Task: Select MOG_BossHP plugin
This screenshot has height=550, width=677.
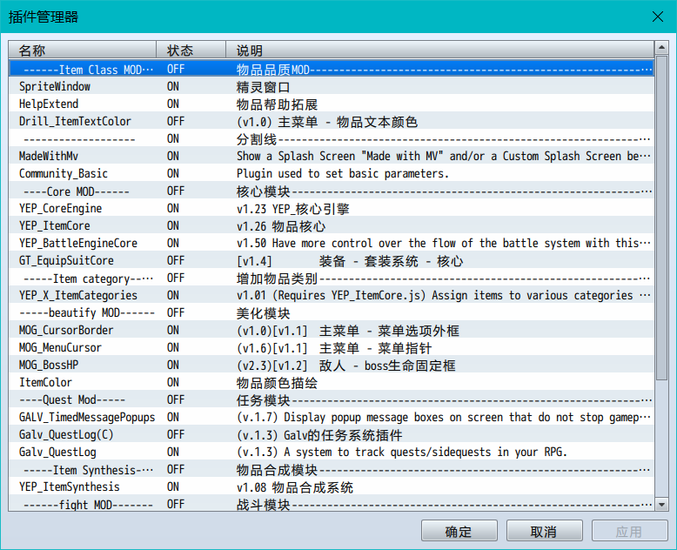Action: click(x=331, y=366)
